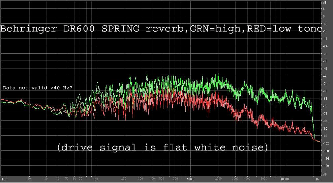Click the -72 dB level axis label
Viewport: 333px width, 183px height.
coord(325,106)
